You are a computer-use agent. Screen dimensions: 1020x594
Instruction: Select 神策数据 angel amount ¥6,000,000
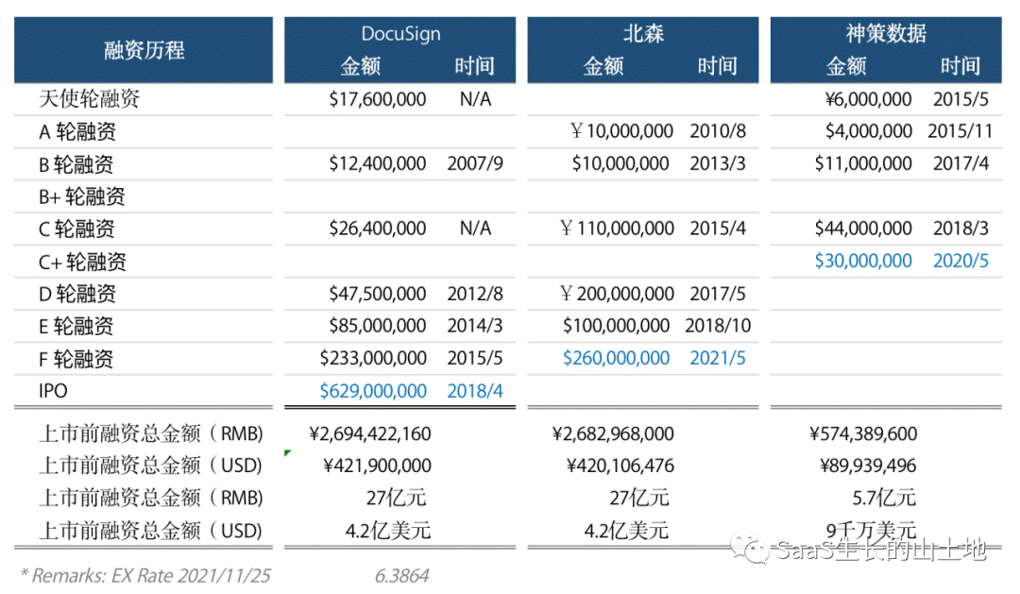pyautogui.click(x=868, y=99)
